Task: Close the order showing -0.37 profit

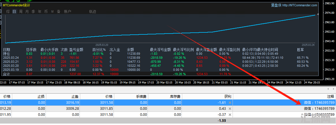Action: point(230,115)
